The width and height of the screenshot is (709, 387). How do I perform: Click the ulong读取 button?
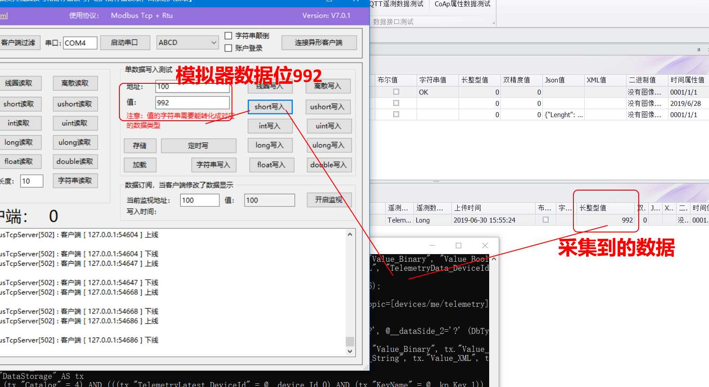click(x=75, y=142)
